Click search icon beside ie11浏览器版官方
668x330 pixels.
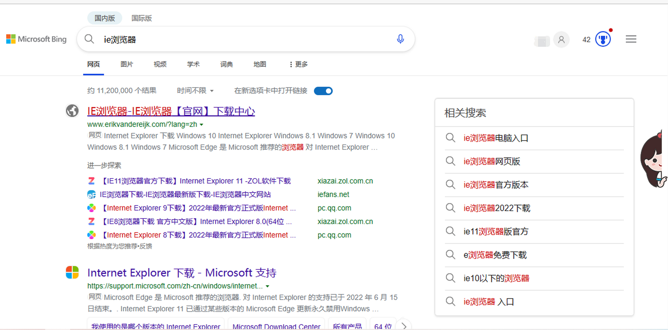pos(450,231)
